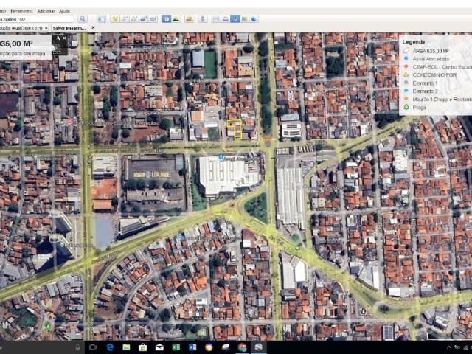The image size is (472, 354).
Task: Click the email envelope toolbar icon
Action: 216,19
